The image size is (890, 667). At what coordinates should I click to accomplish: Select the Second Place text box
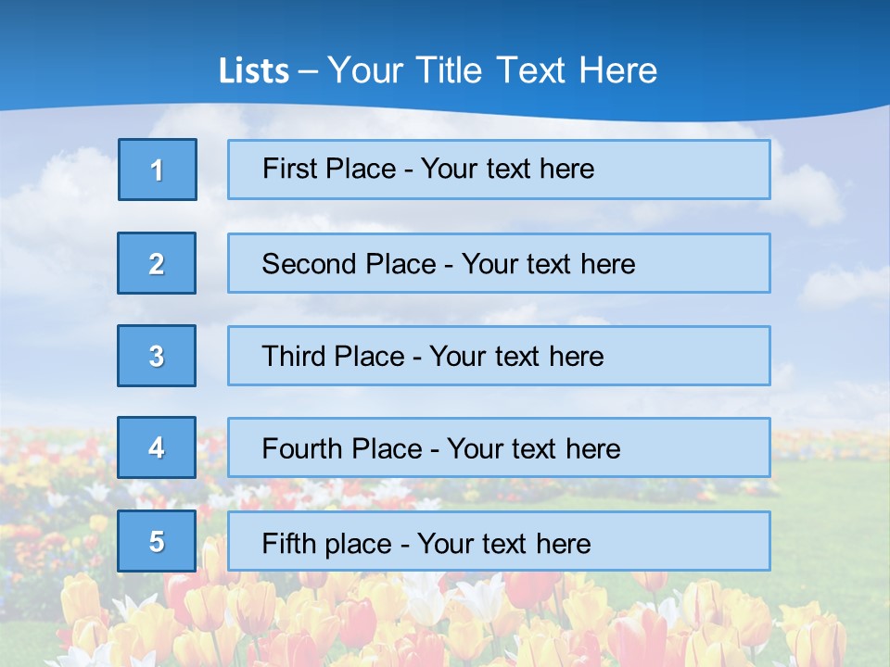[x=499, y=263]
